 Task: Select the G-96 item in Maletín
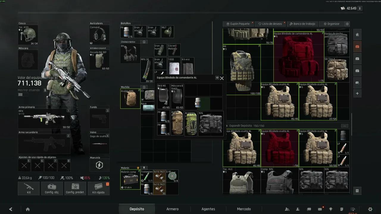click(172, 176)
